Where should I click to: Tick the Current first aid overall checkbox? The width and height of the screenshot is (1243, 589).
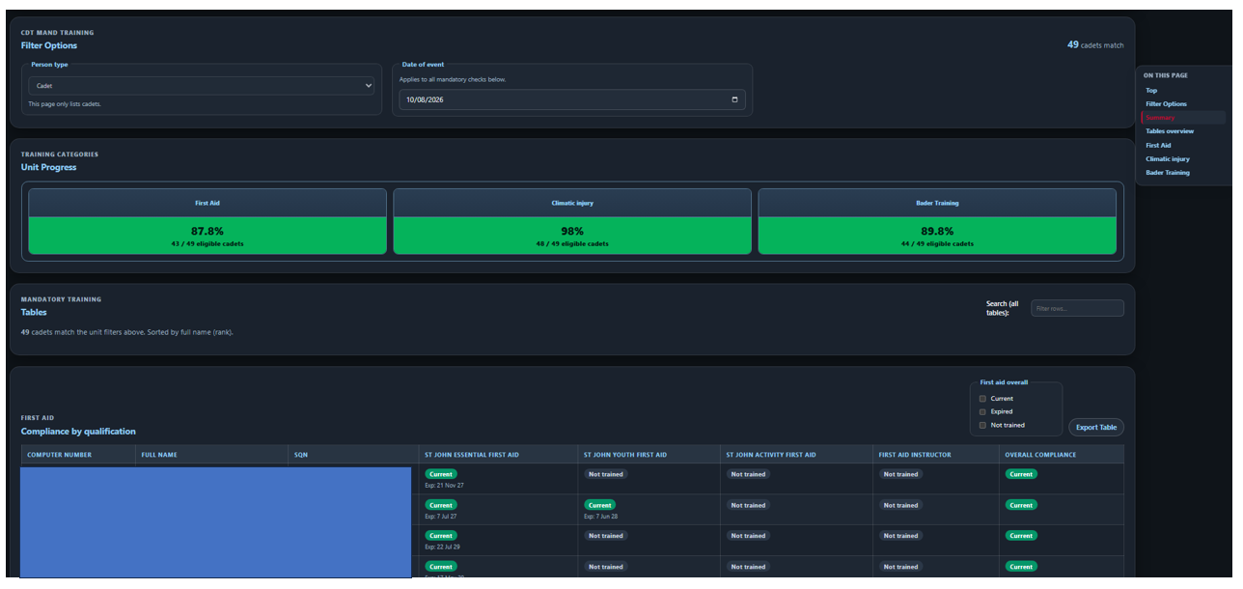[982, 399]
